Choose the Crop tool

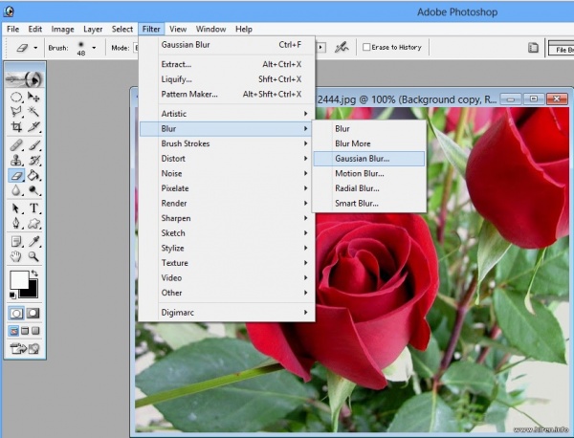16,126
